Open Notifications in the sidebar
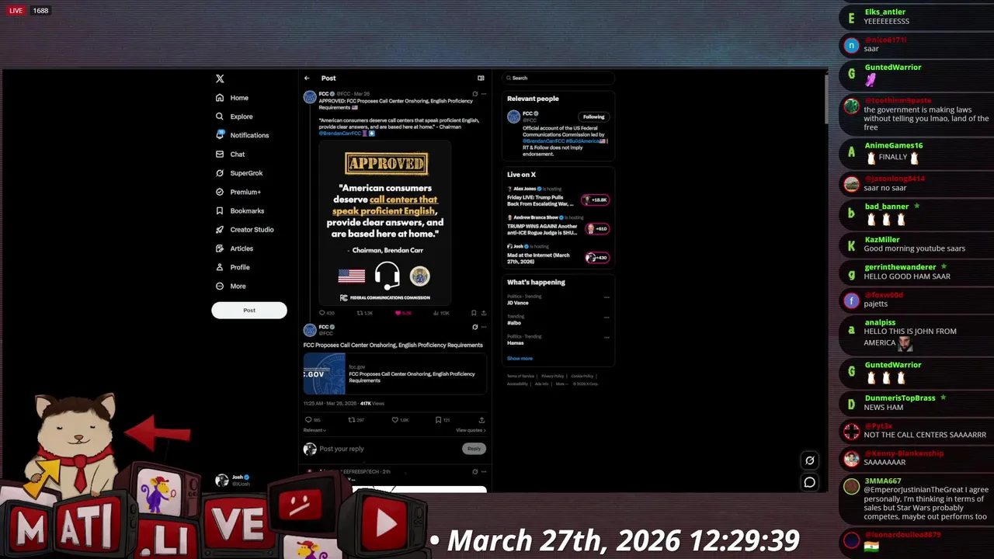The image size is (994, 559). (x=242, y=135)
